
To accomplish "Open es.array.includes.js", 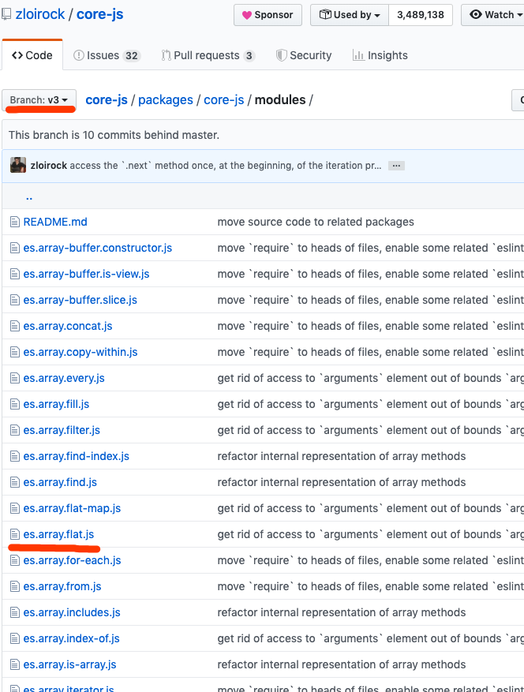I will pyautogui.click(x=72, y=612).
